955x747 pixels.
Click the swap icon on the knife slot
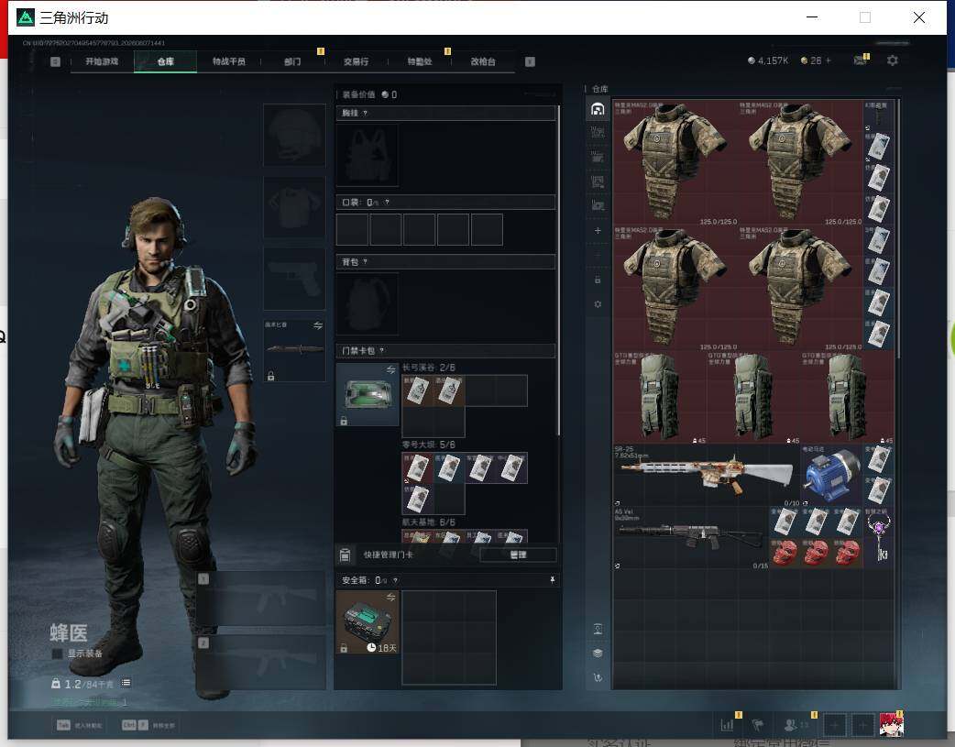pos(317,325)
